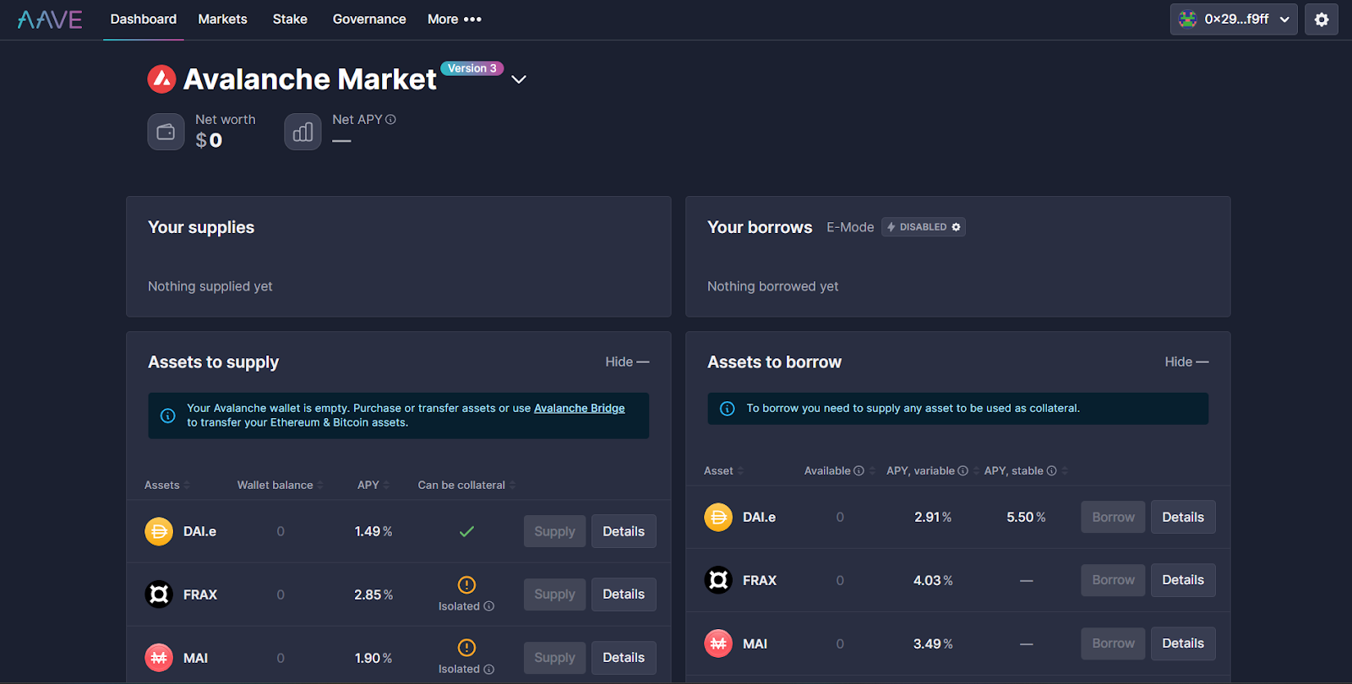Sort by Can be collateral column

(x=466, y=486)
